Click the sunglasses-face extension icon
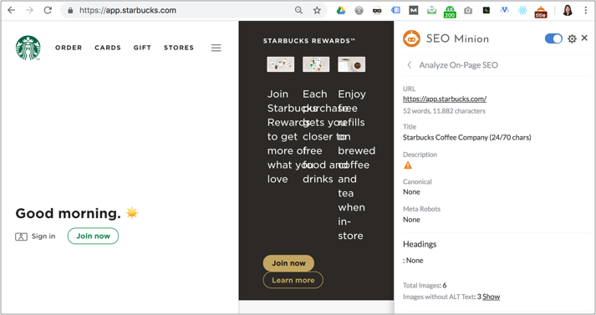The image size is (596, 315). (x=377, y=11)
